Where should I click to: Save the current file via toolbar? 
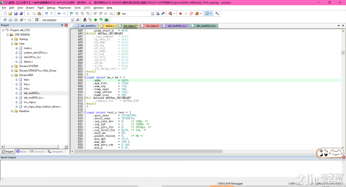click(16, 14)
